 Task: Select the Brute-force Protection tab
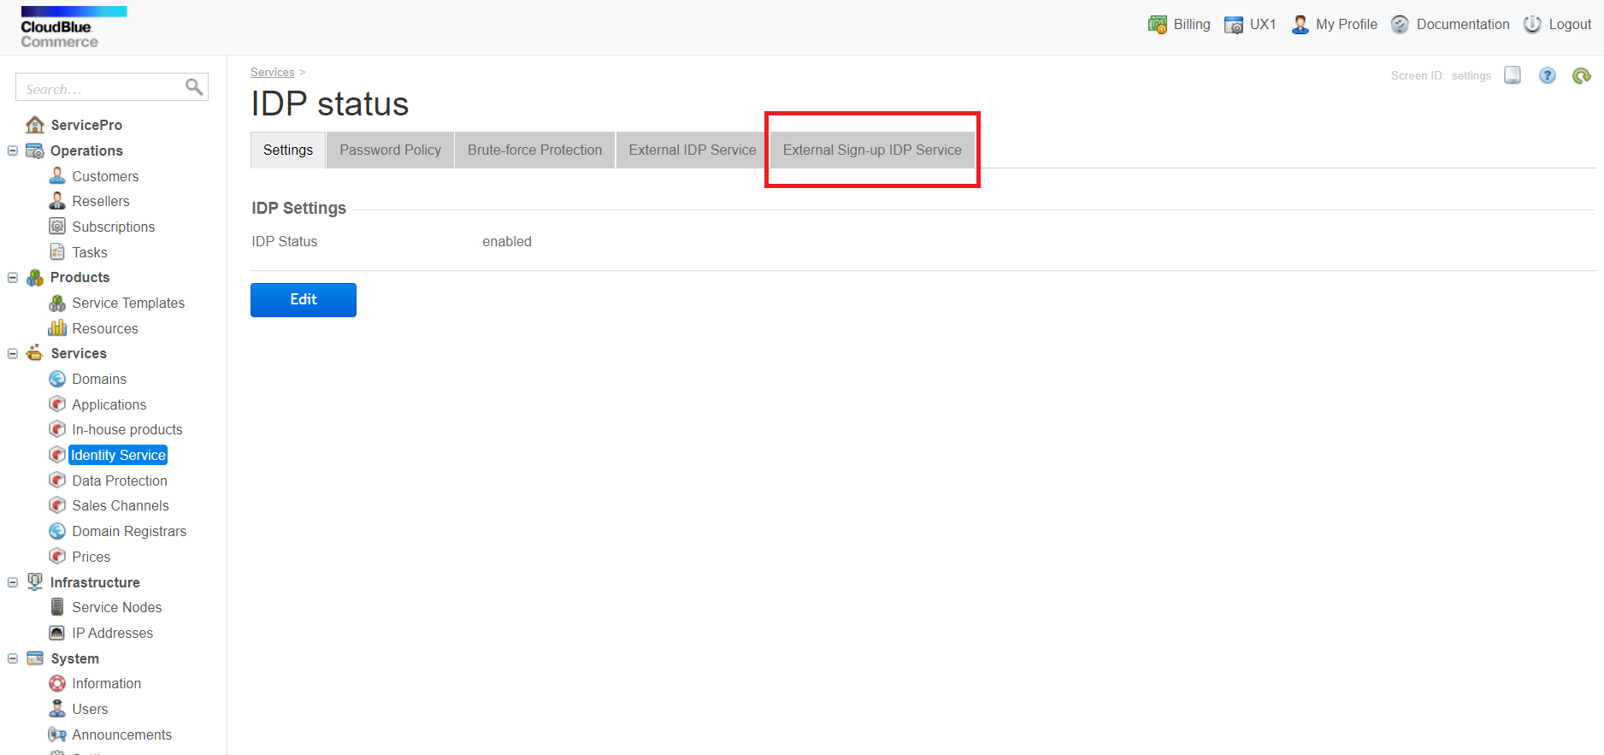pos(534,150)
